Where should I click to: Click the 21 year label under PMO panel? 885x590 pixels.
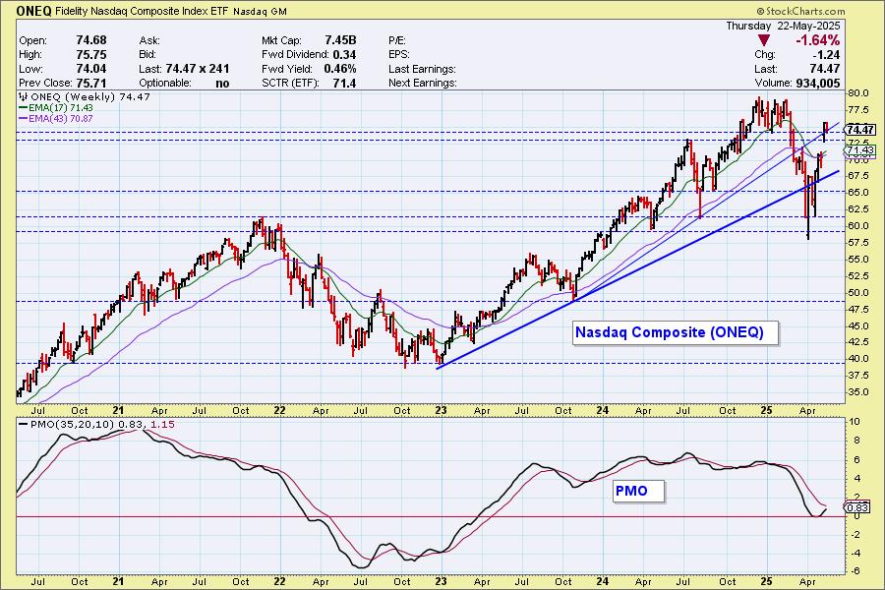pyautogui.click(x=119, y=581)
